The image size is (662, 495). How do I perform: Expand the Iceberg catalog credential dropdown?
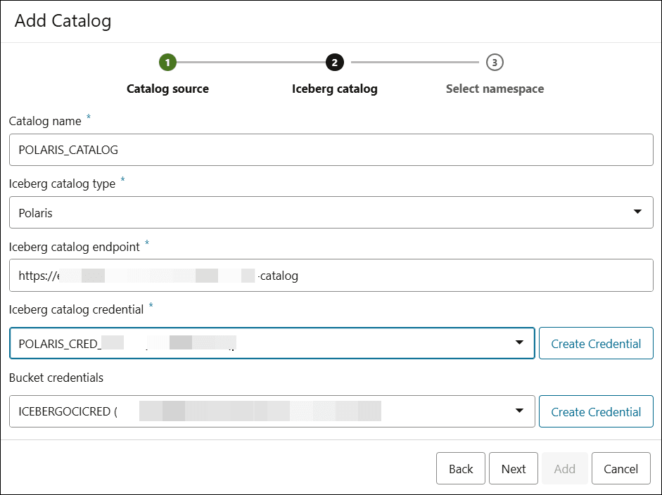[520, 342]
